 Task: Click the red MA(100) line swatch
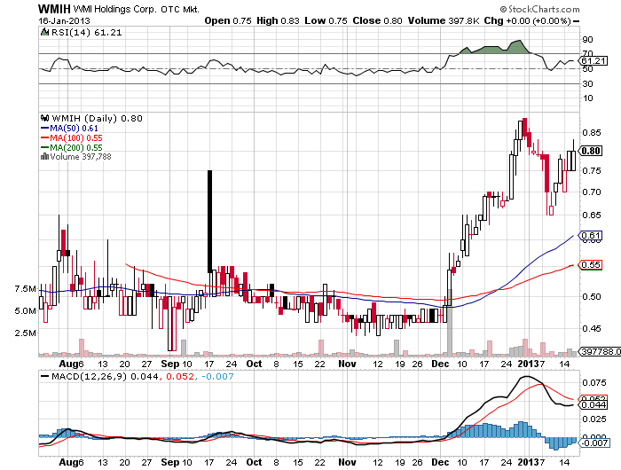point(44,137)
